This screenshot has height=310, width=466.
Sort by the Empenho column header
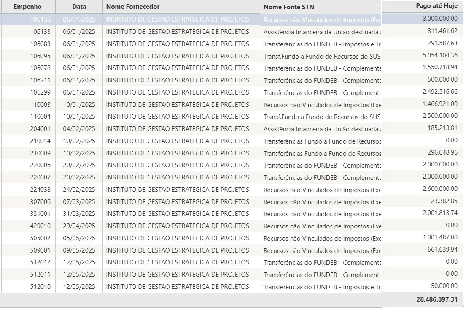click(x=28, y=7)
